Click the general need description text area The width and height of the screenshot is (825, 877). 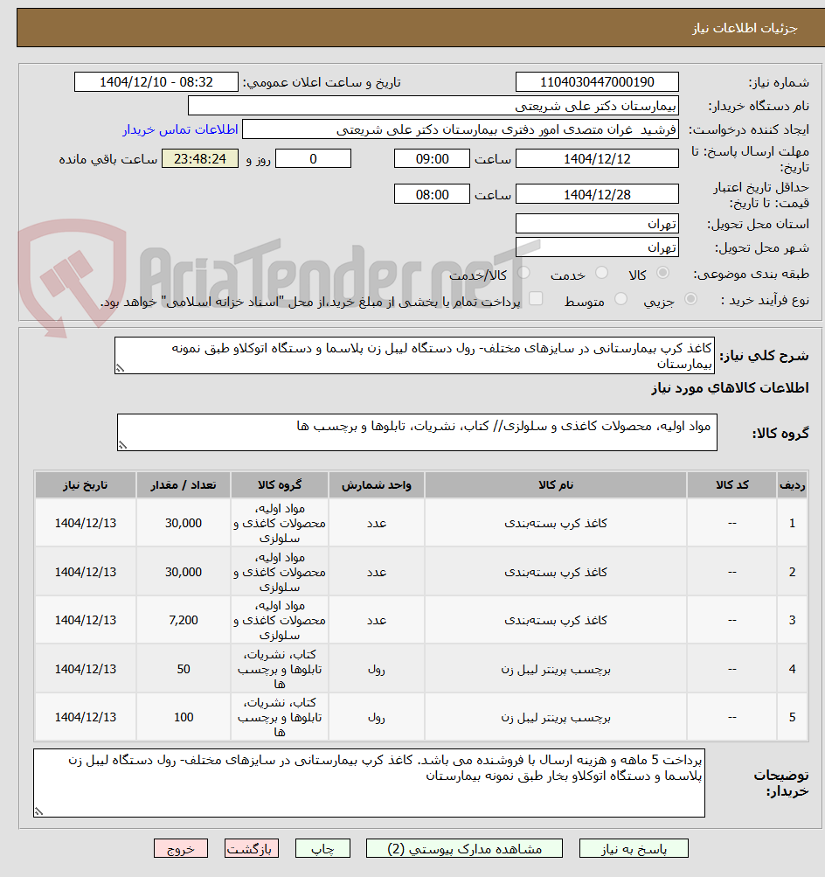(415, 356)
